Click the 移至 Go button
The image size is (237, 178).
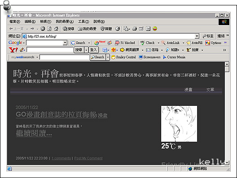pyautogui.click(x=208, y=36)
